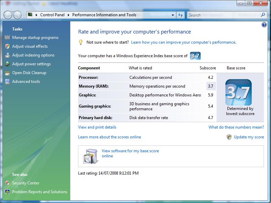Open the address bar history dropdown
The width and height of the screenshot is (271, 203).
[173, 15]
